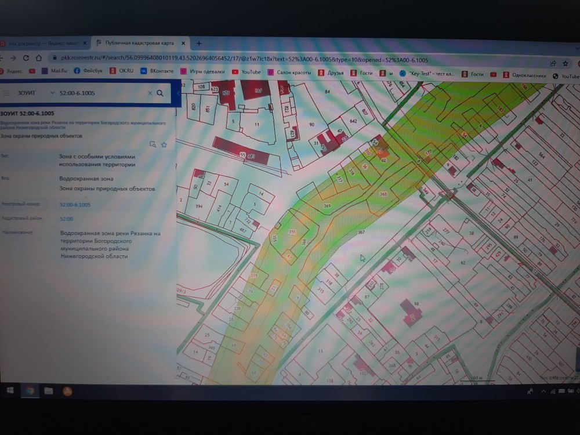The height and width of the screenshot is (435, 580).
Task: Click parcel 367 on the map
Action: (x=361, y=232)
